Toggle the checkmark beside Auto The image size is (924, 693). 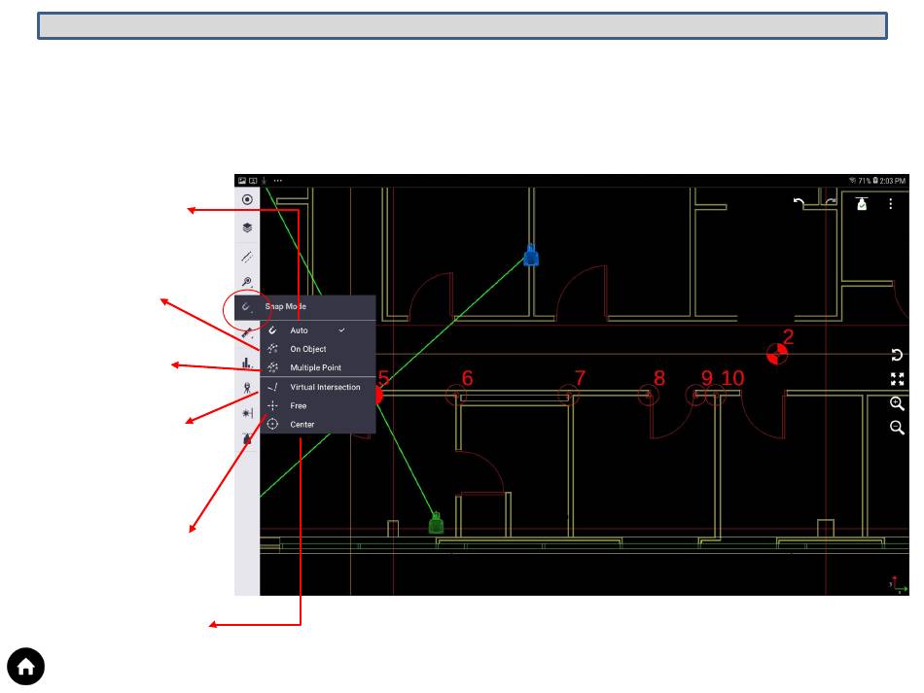pos(341,330)
